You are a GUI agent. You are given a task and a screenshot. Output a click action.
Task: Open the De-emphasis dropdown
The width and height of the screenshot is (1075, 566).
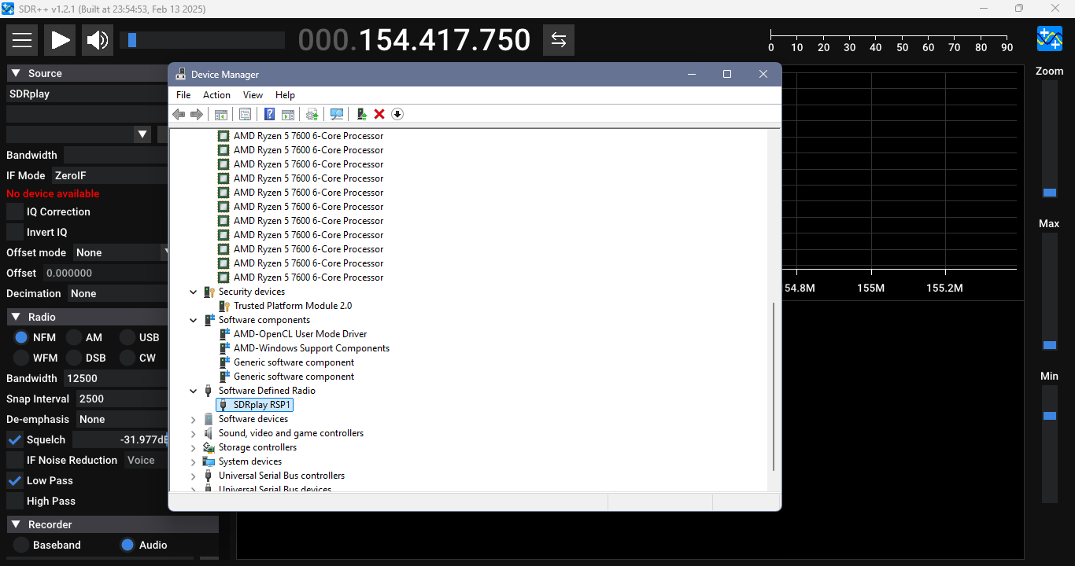(x=122, y=419)
